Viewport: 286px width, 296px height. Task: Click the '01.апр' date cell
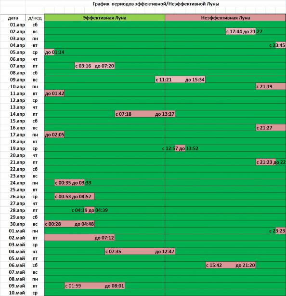pos(17,25)
